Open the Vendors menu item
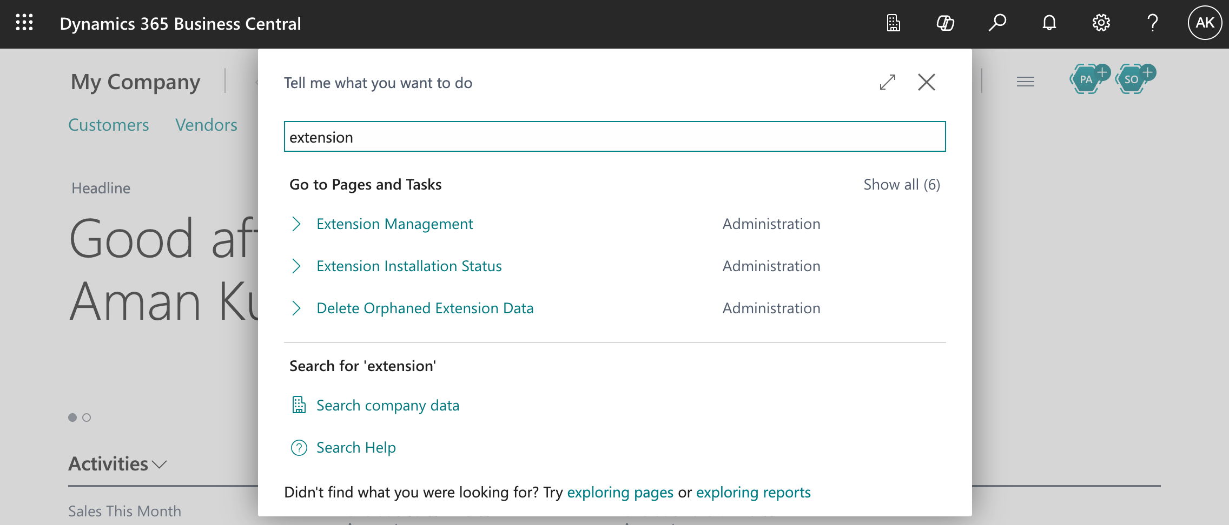 click(x=206, y=125)
